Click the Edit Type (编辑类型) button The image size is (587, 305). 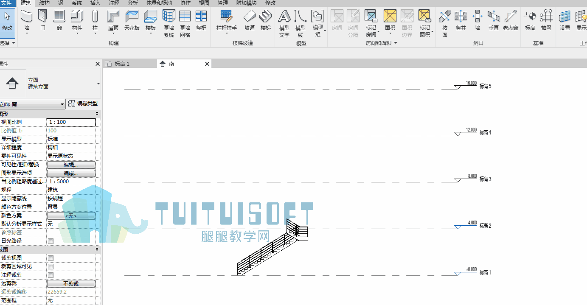tap(83, 104)
